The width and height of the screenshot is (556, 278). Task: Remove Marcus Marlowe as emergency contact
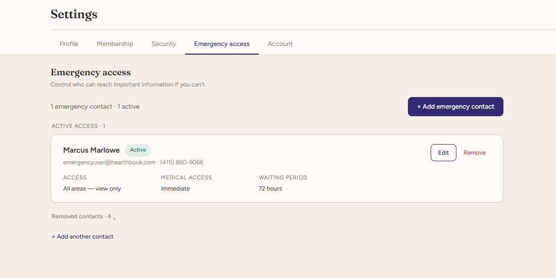475,153
